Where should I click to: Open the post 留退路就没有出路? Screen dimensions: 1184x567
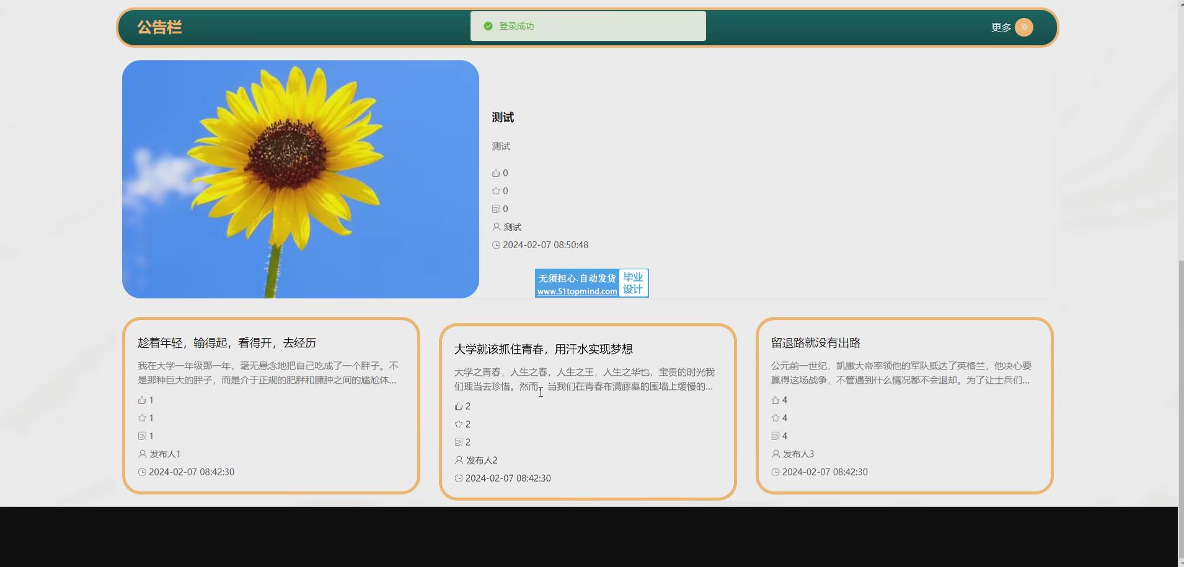click(816, 343)
